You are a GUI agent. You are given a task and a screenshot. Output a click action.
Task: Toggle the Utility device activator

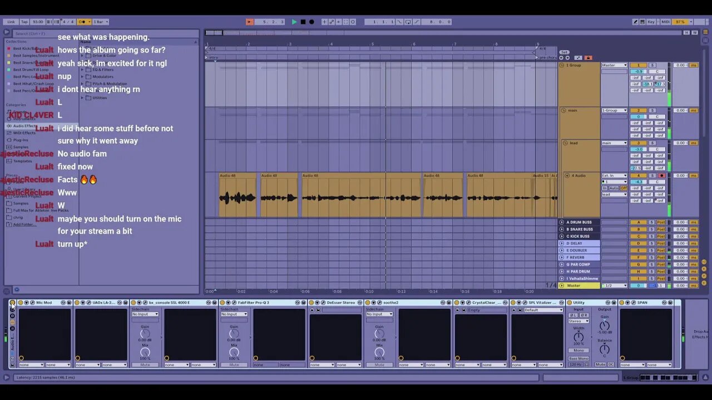point(570,303)
